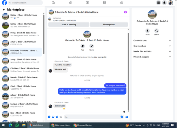Switch to Snip & Sketch taskbar window
Viewport: 177px width, 128px height.
(38, 125)
